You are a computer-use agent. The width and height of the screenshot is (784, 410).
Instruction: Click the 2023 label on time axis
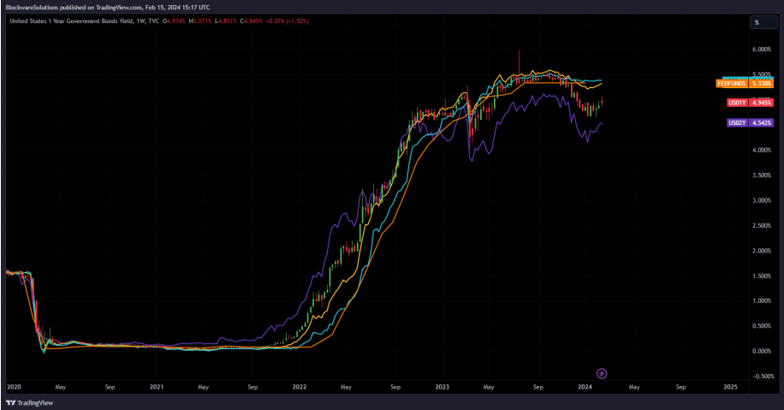[443, 387]
